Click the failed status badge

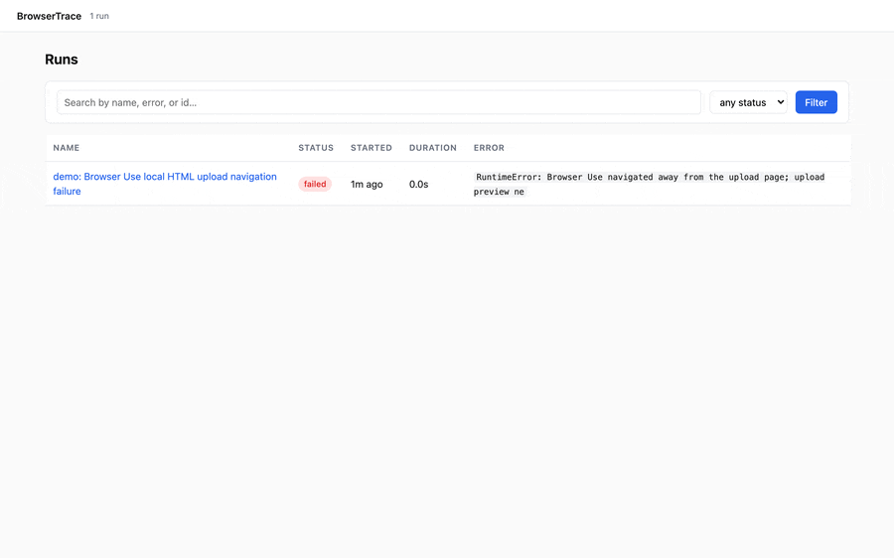point(315,184)
